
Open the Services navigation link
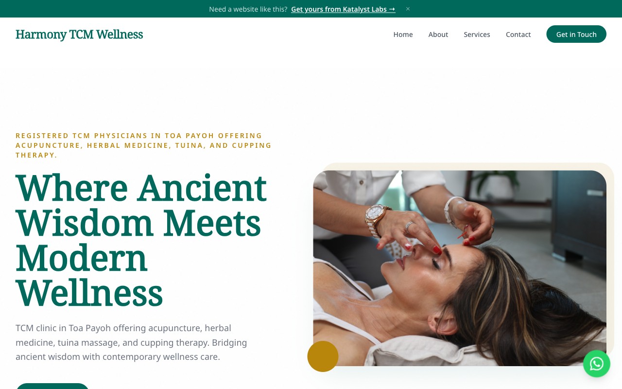477,35
